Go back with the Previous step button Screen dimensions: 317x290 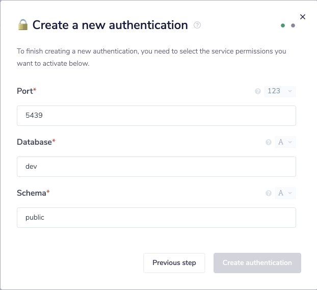pos(174,263)
